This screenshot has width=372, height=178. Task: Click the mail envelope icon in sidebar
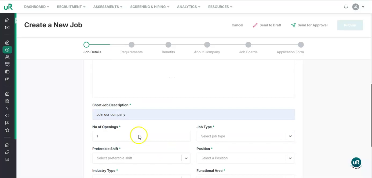click(x=7, y=27)
